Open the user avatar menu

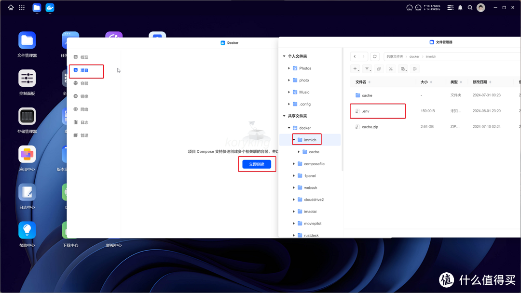click(481, 7)
